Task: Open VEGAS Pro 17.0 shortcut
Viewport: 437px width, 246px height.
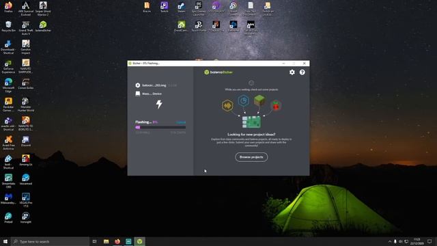Action: point(26,200)
